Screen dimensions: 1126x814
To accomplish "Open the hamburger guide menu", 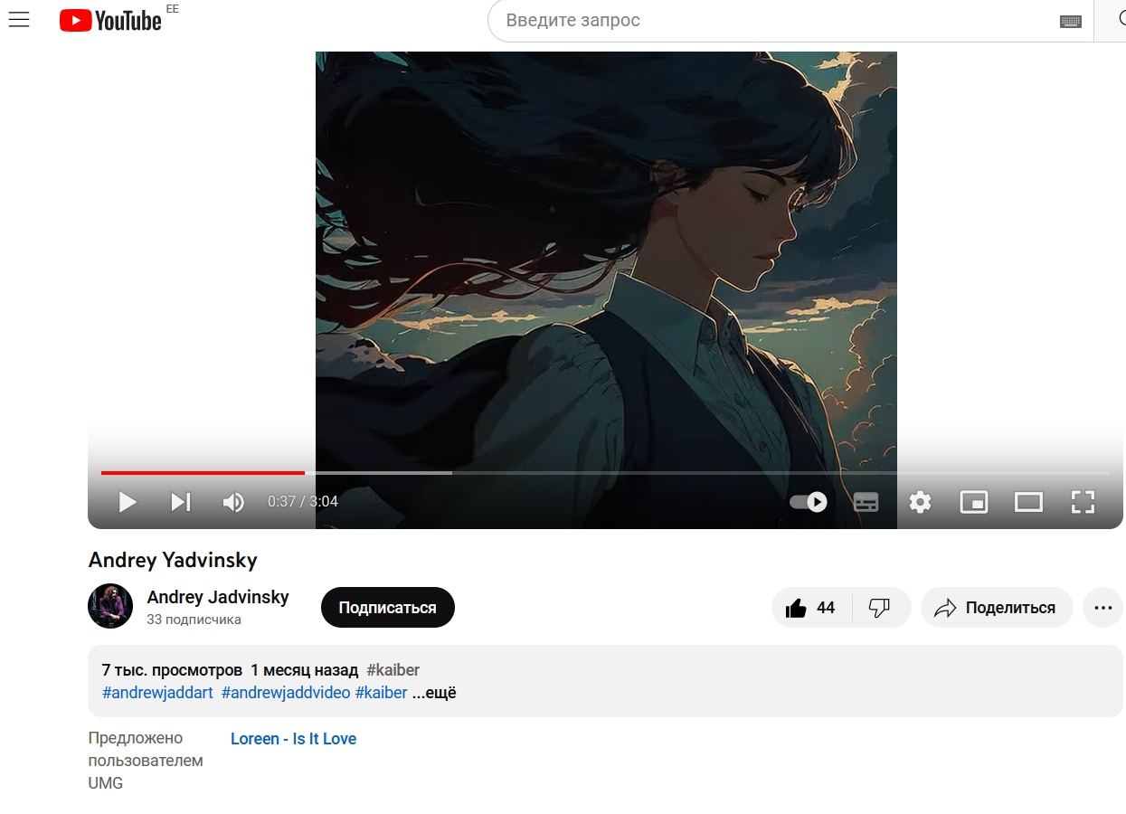I will tap(19, 20).
